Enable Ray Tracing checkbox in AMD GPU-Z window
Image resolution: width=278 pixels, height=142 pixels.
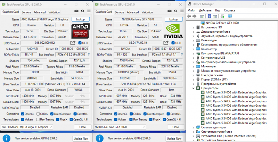38,119
